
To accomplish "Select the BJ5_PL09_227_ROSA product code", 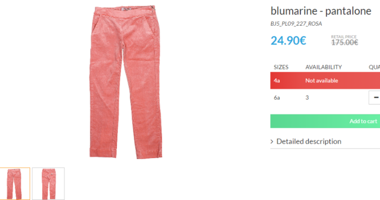I will pyautogui.click(x=296, y=24).
